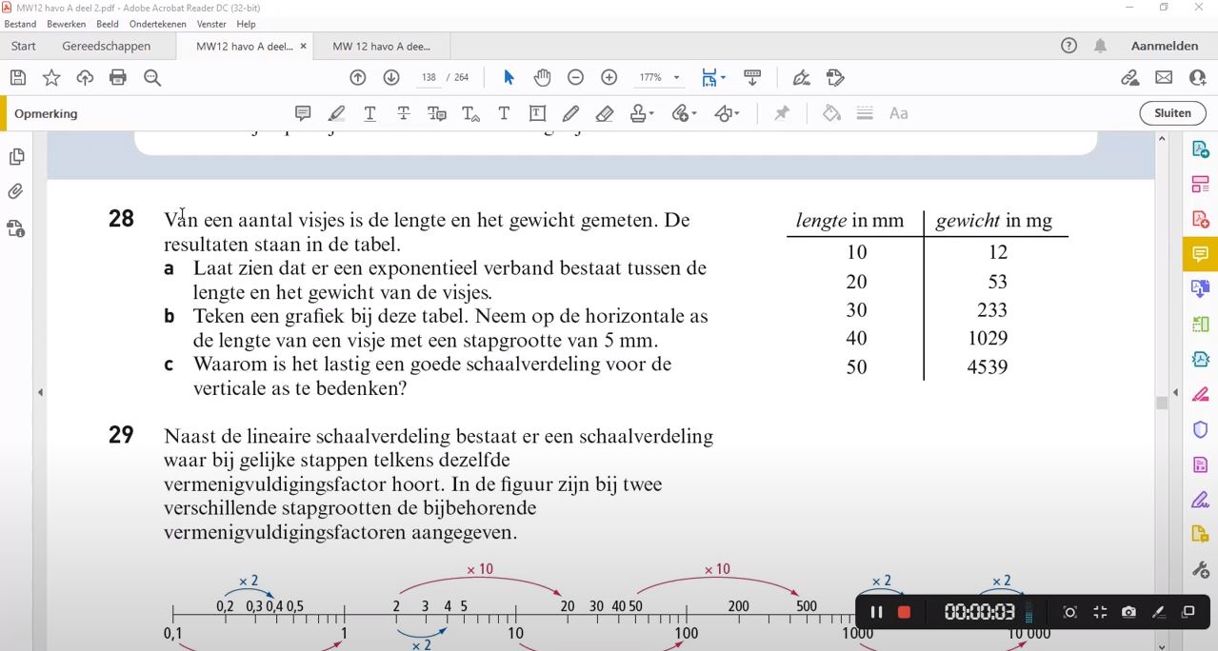Share a link to the file
Screen dimensions: 1218x651
[1129, 78]
